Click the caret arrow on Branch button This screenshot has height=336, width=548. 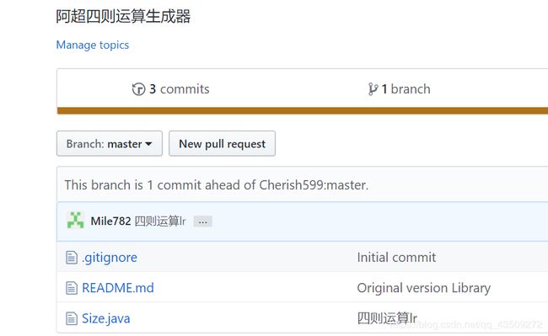pos(148,144)
